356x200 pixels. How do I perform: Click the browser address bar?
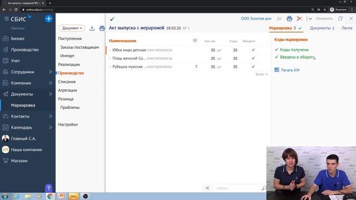[x=164, y=10]
